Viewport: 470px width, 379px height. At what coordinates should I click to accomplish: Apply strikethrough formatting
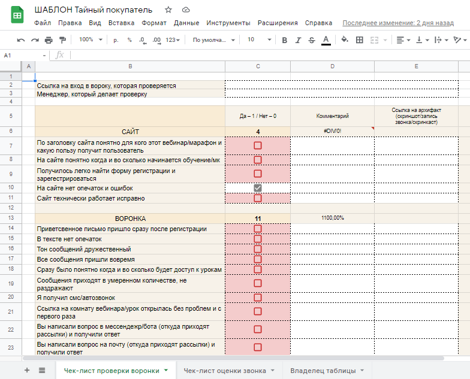tap(312, 40)
